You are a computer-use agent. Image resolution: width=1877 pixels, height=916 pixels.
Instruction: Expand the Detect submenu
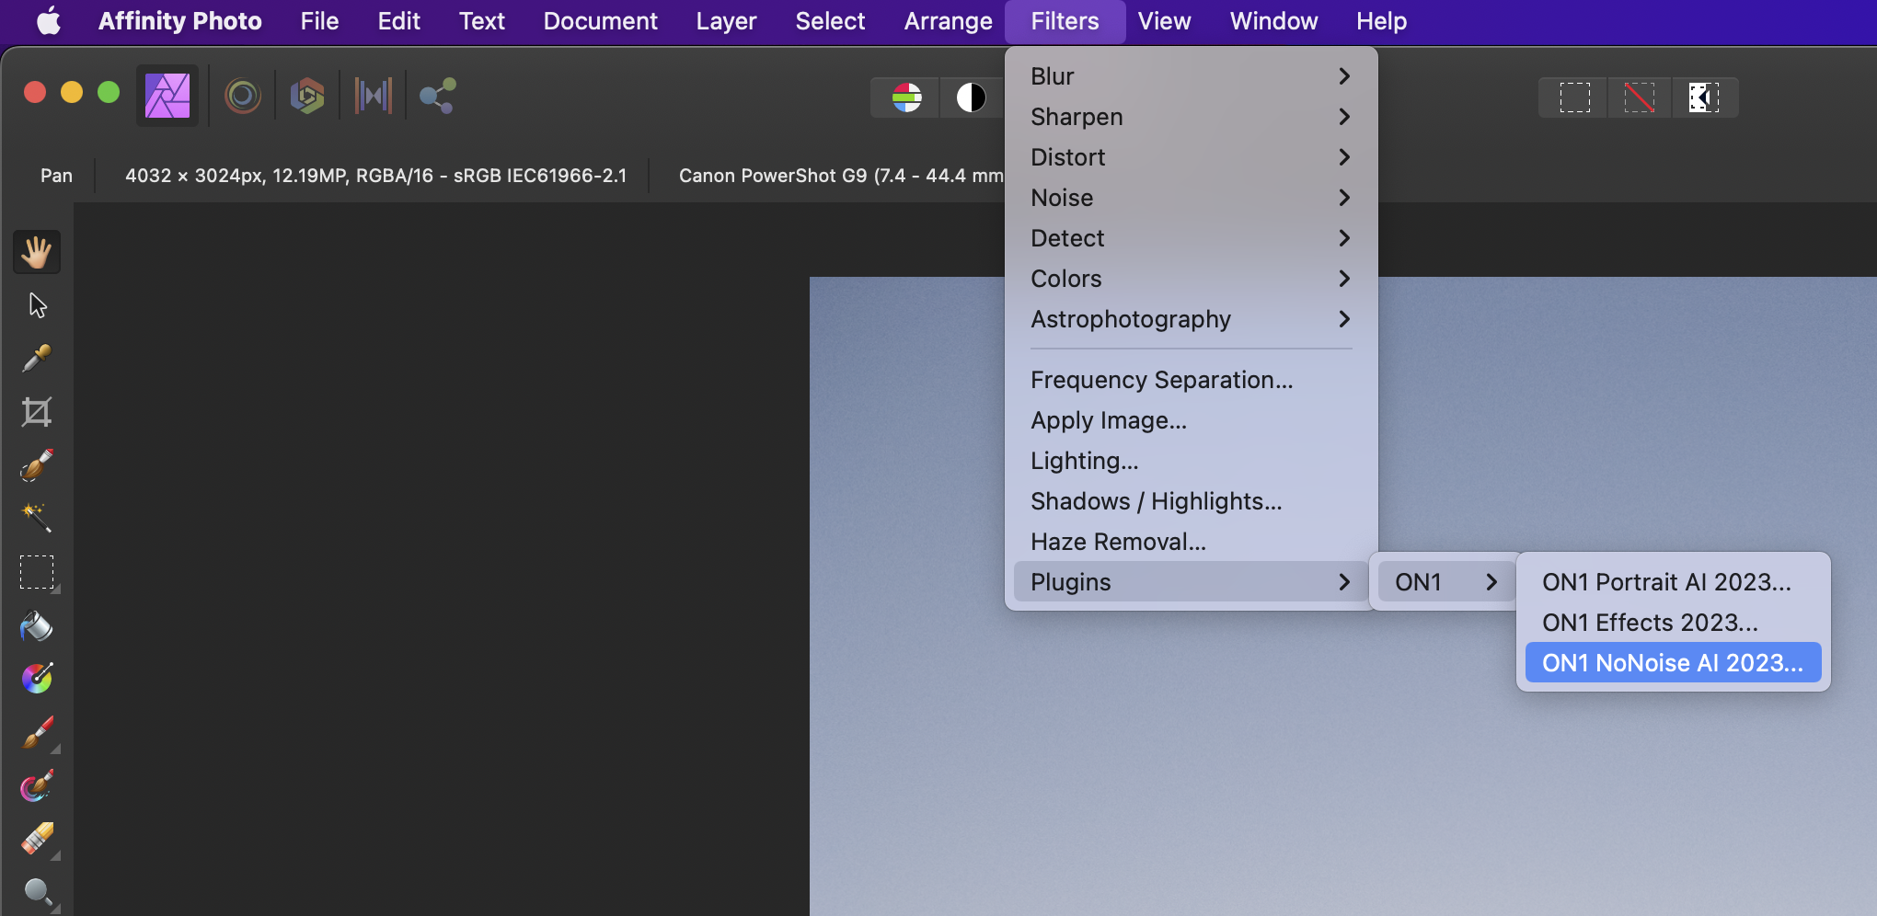click(x=1192, y=238)
